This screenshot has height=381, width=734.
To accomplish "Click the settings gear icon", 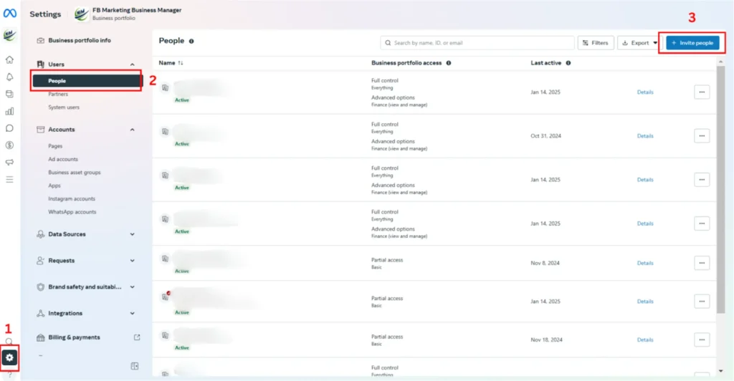I will pyautogui.click(x=9, y=357).
